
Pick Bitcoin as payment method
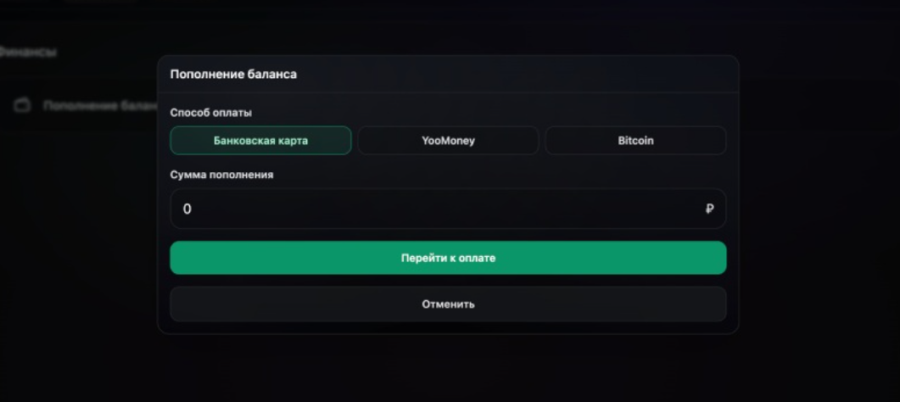tap(635, 141)
